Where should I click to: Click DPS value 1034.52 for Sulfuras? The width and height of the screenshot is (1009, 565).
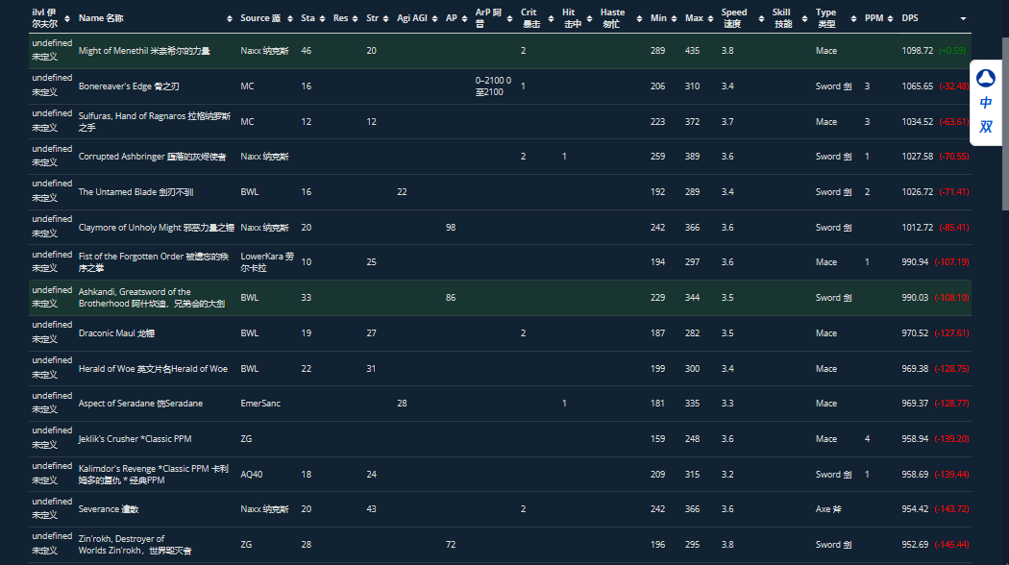[918, 122]
